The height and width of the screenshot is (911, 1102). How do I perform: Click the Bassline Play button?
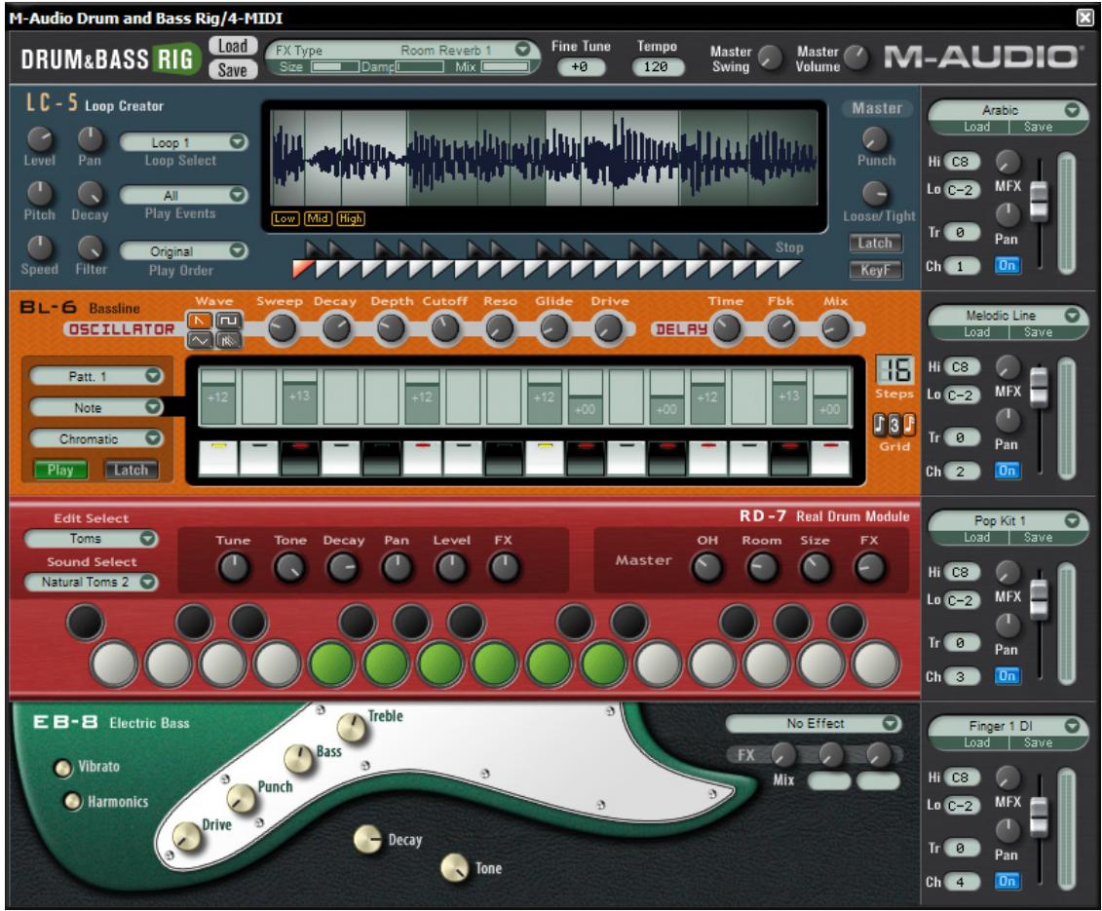pos(60,471)
